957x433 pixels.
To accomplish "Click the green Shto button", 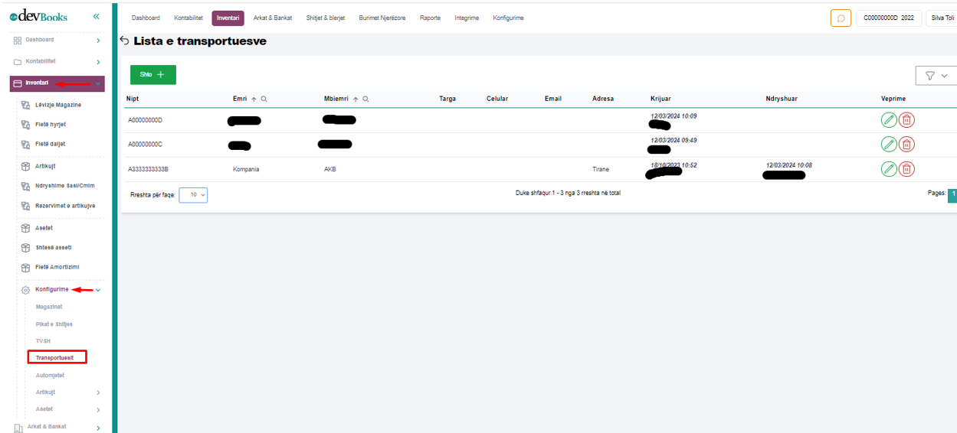I will pyautogui.click(x=152, y=74).
